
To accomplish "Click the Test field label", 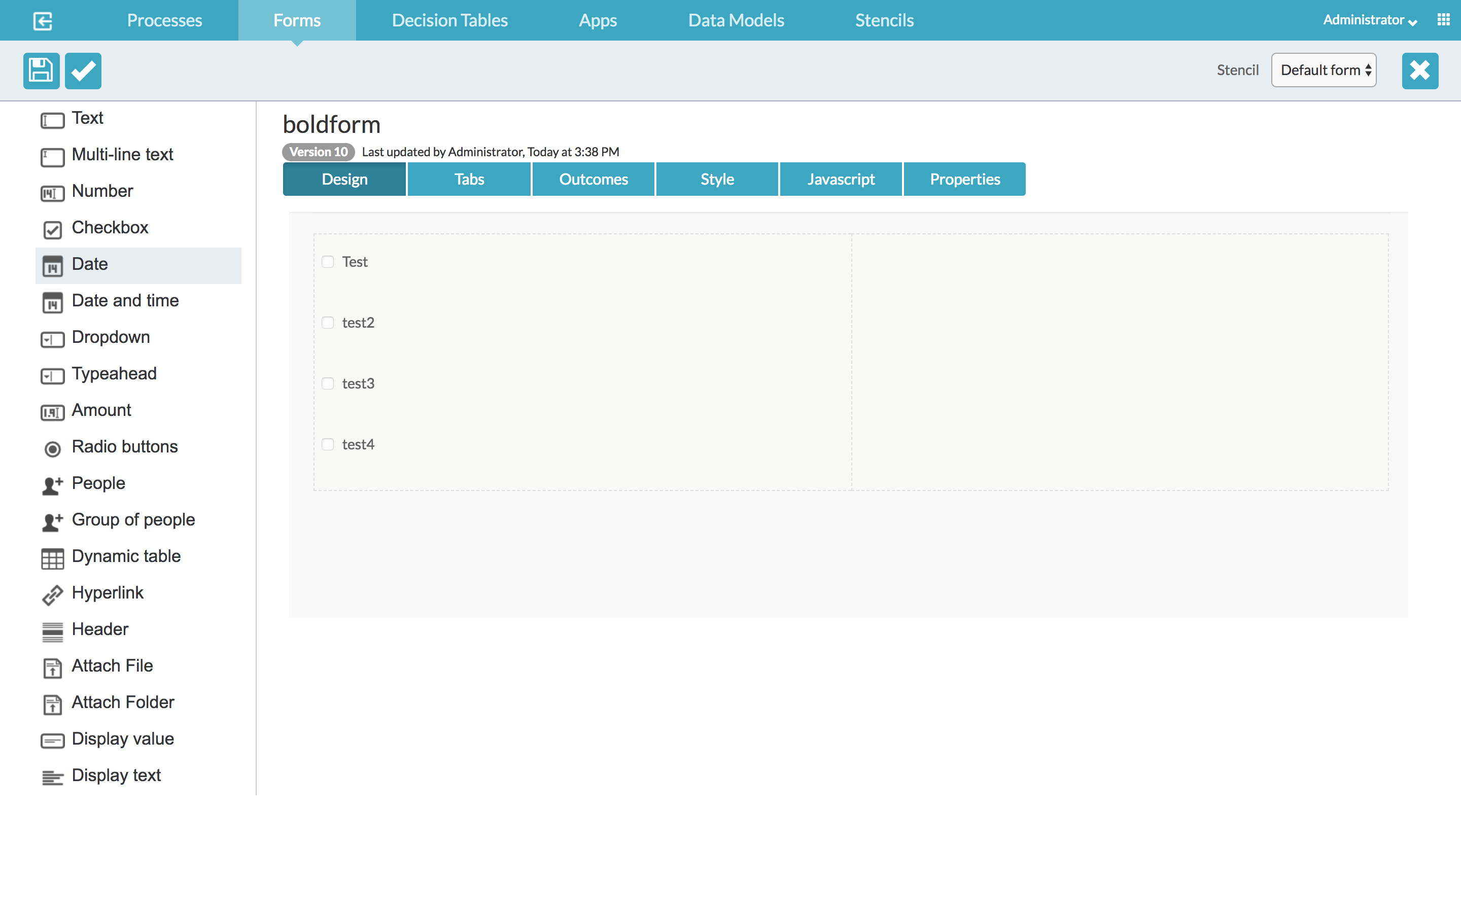I will [355, 261].
